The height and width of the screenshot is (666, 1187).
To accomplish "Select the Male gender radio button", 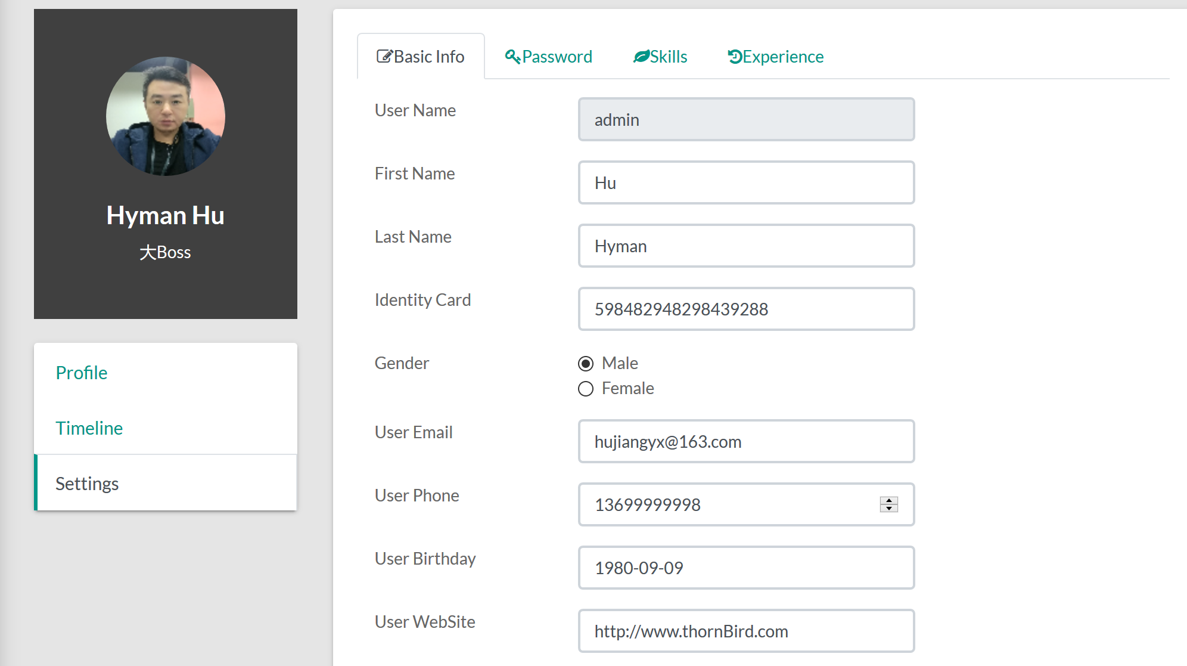I will tap(586, 364).
